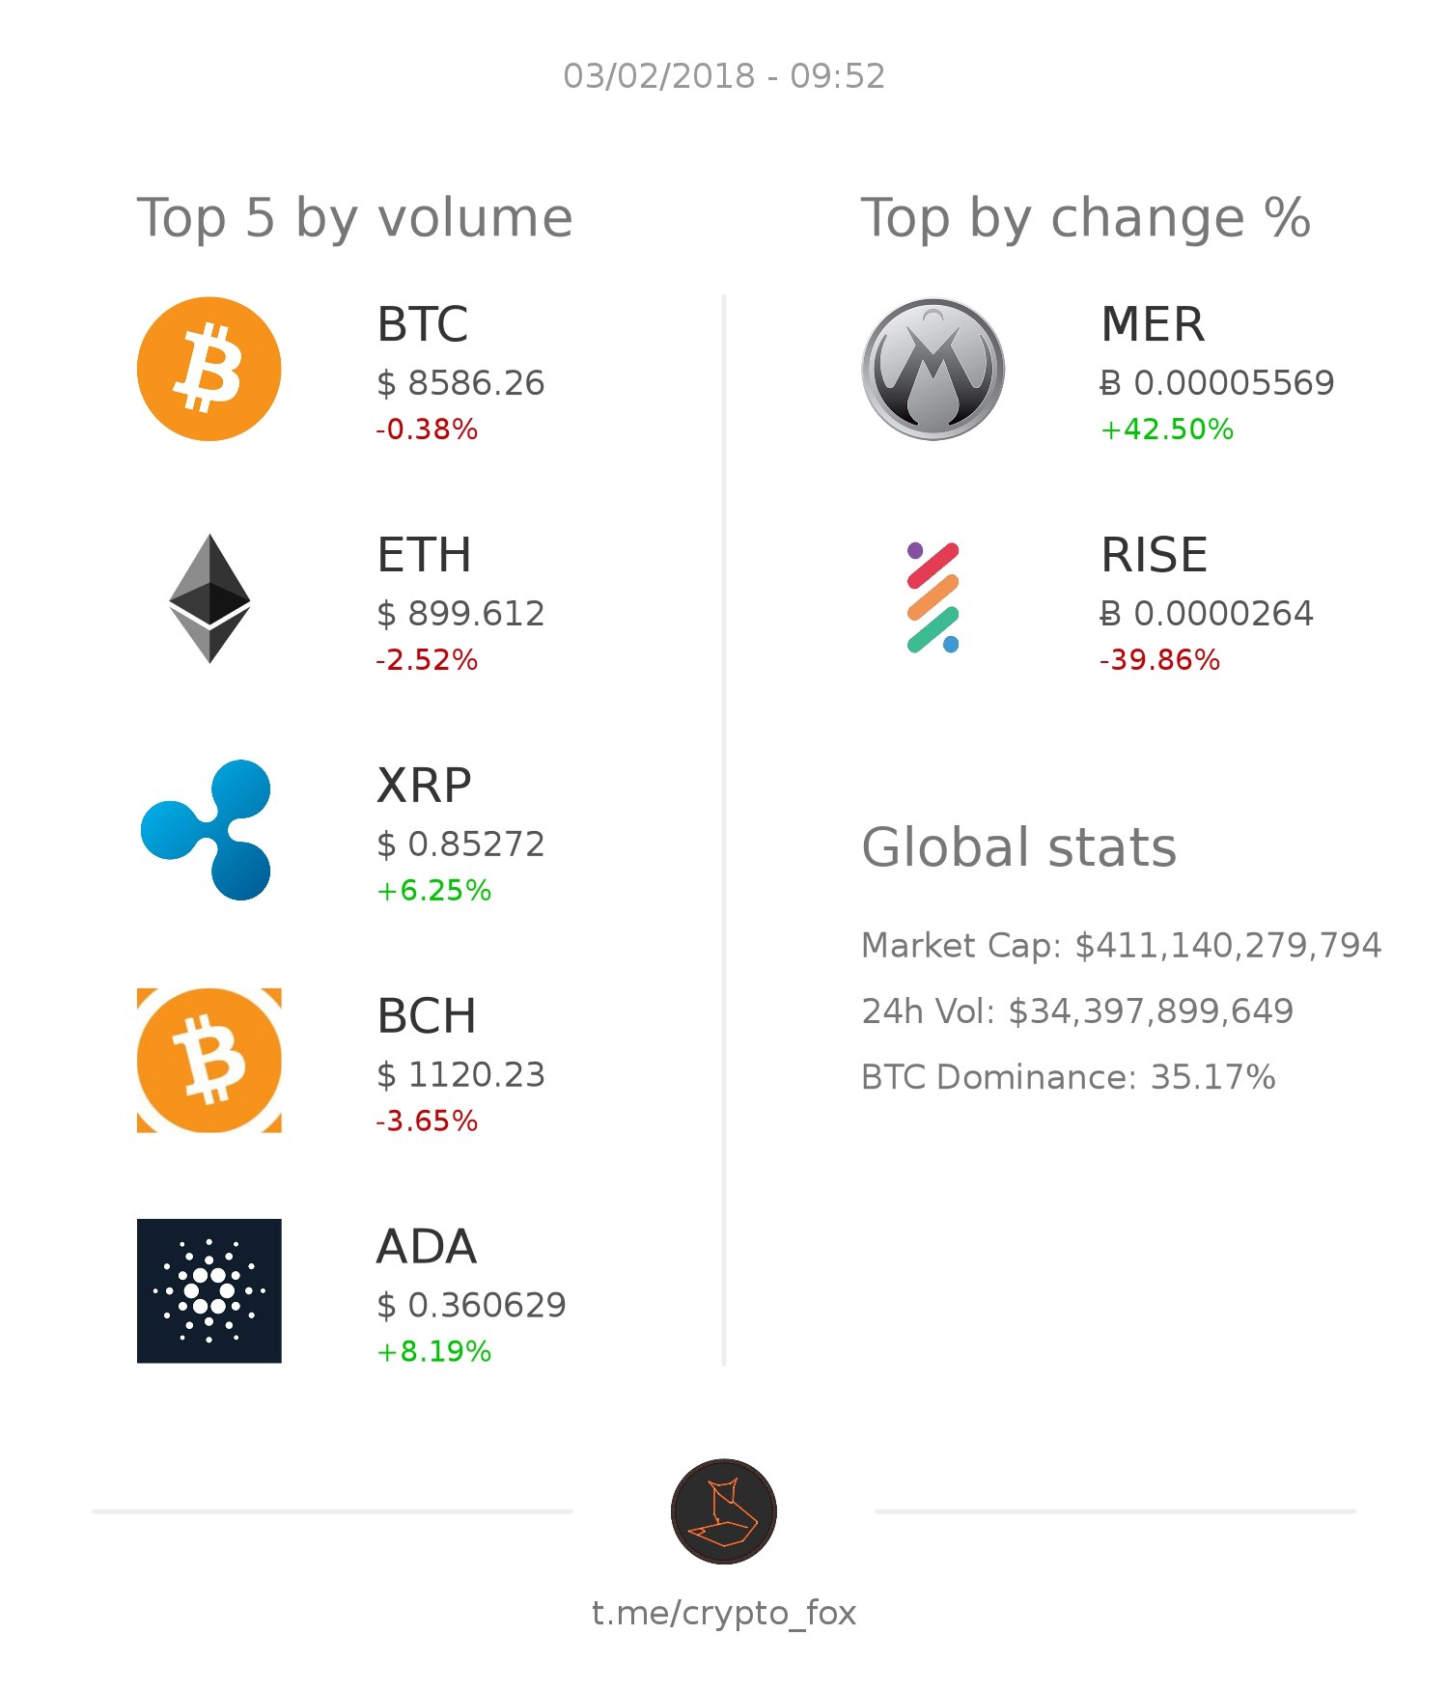Select MER +42.50% change percentage
This screenshot has width=1448, height=1689.
point(1167,429)
